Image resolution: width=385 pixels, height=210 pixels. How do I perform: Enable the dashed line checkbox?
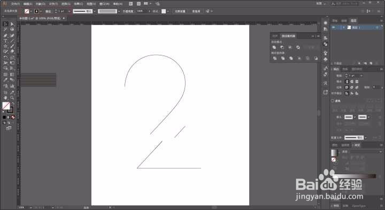333,101
